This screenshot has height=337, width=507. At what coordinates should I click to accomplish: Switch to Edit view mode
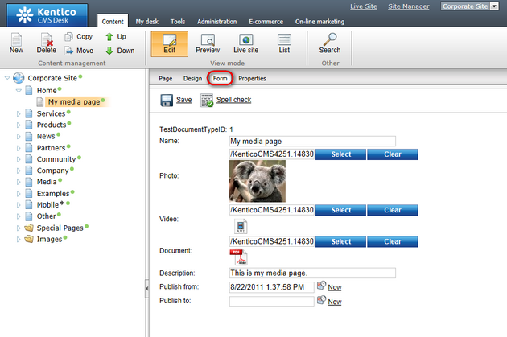coord(170,44)
